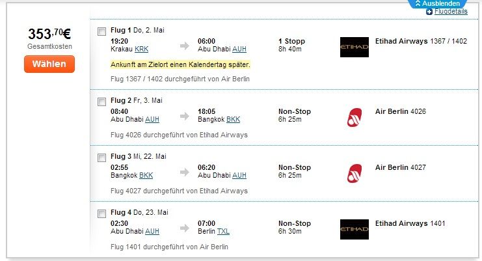Image resolution: width=482 pixels, height=261 pixels.
Task: Open the BKK link in Flug 2 arrival
Action: [x=234, y=119]
